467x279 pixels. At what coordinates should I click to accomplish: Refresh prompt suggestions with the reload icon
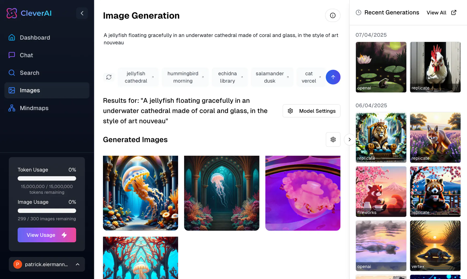click(109, 77)
